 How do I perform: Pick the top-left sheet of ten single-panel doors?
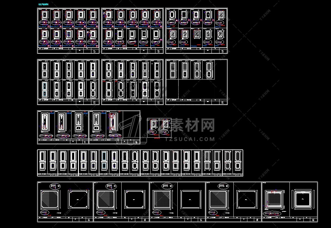coord(69,31)
